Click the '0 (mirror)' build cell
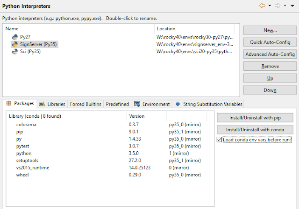The width and height of the screenshot is (299, 209). coord(179,168)
